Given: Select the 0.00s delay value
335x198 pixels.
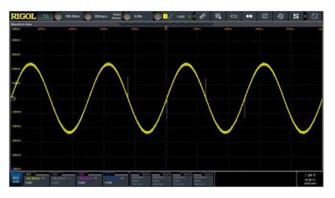Looking at the screenshot, I should click(x=138, y=16).
